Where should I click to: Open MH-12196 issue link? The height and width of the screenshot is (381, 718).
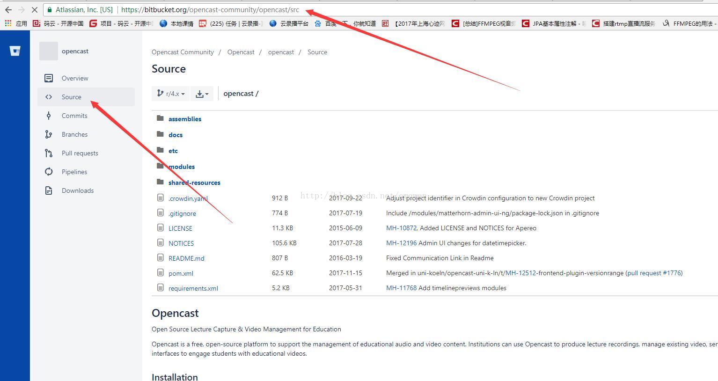[x=401, y=243]
